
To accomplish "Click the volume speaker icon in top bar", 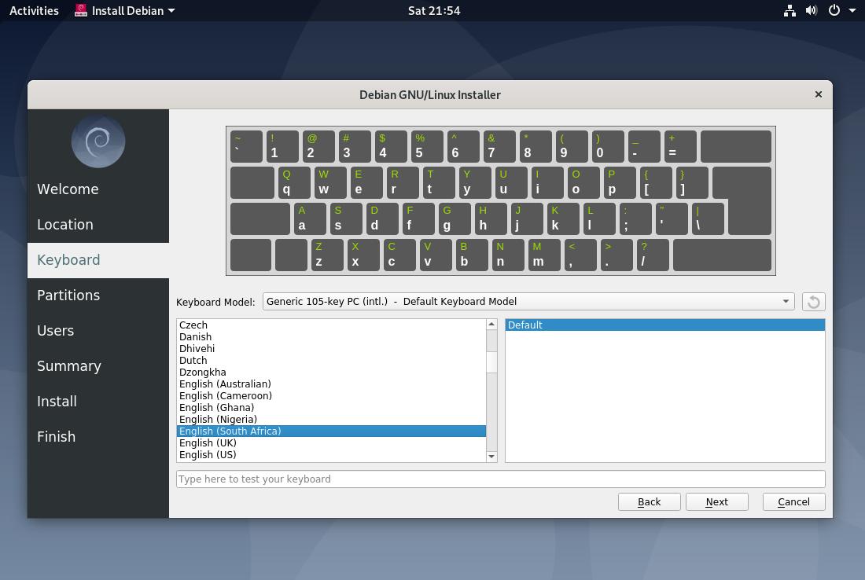I will coord(811,10).
